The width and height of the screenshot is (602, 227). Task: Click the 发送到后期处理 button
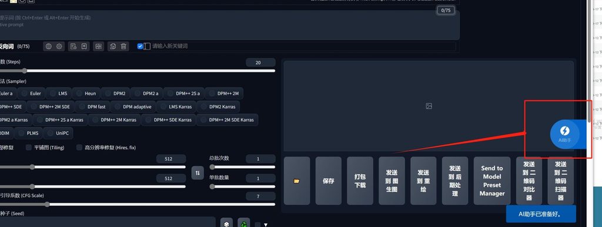click(455, 181)
